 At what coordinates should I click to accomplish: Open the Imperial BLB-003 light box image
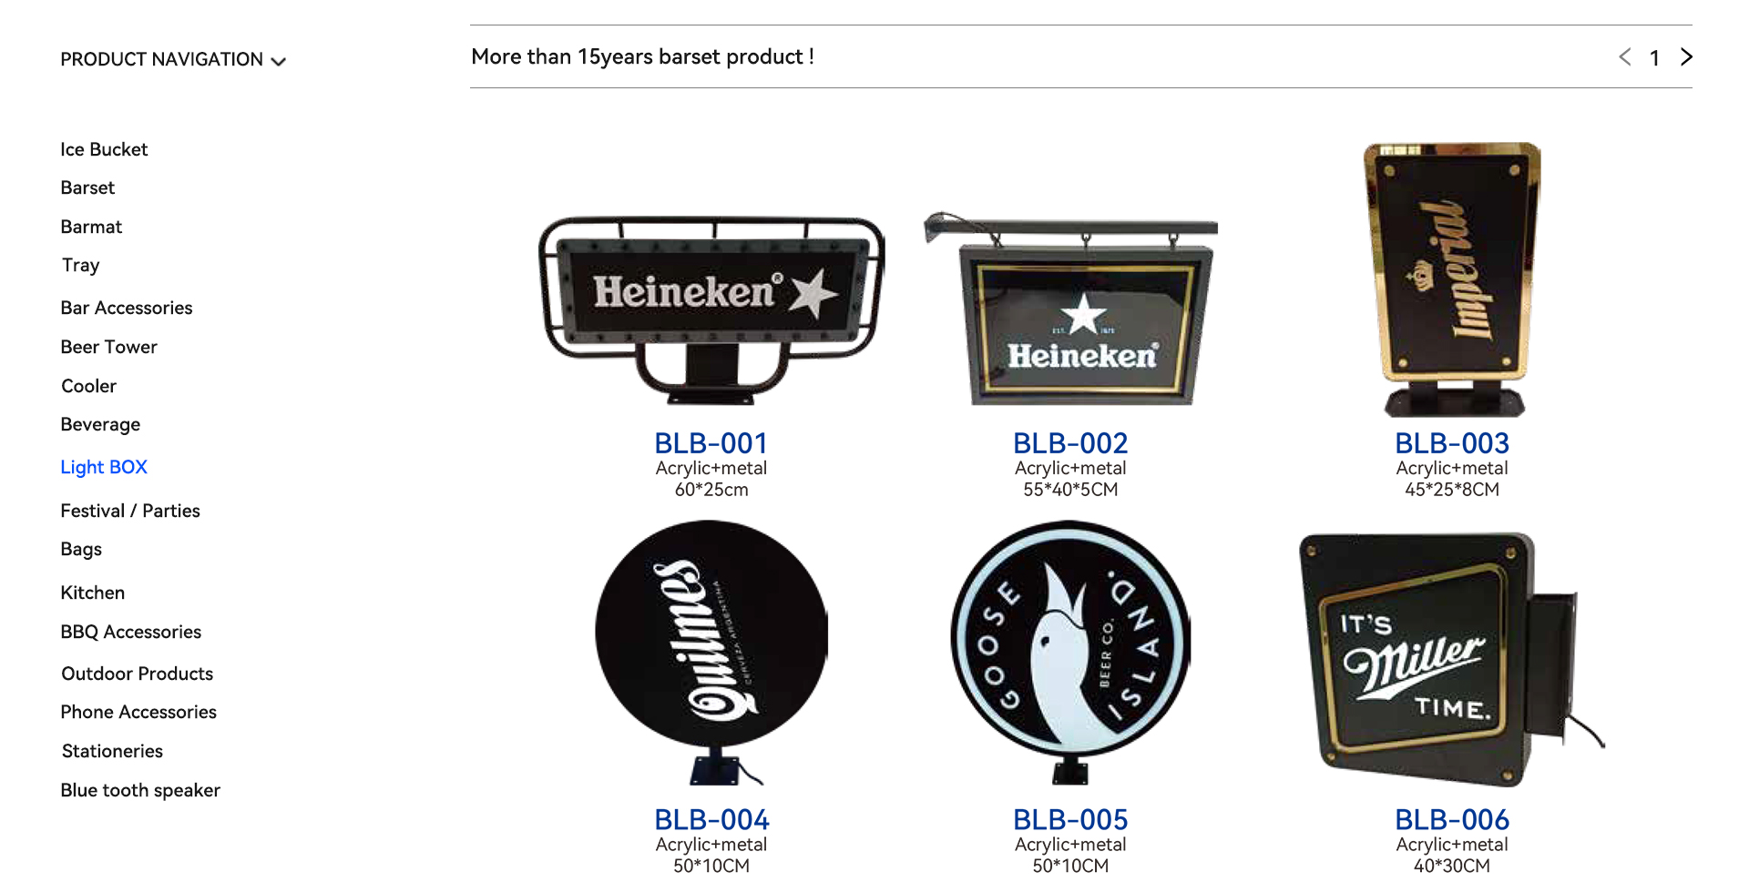click(x=1452, y=279)
